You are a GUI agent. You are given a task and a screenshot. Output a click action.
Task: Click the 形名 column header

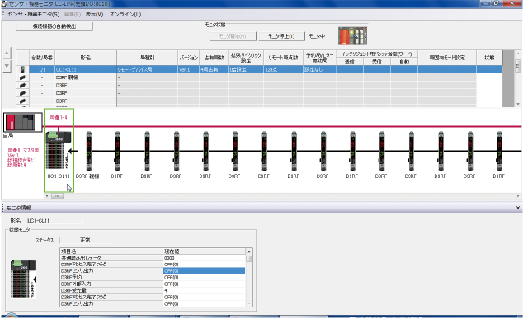pyautogui.click(x=86, y=58)
